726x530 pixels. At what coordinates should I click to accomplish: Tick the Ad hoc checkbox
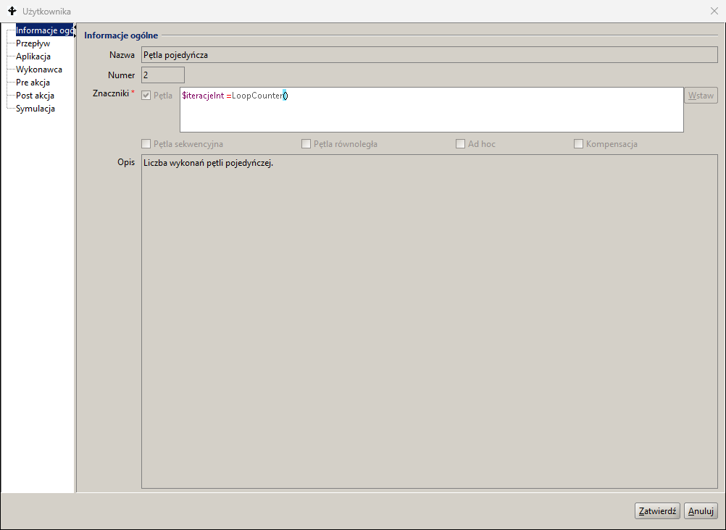point(460,144)
